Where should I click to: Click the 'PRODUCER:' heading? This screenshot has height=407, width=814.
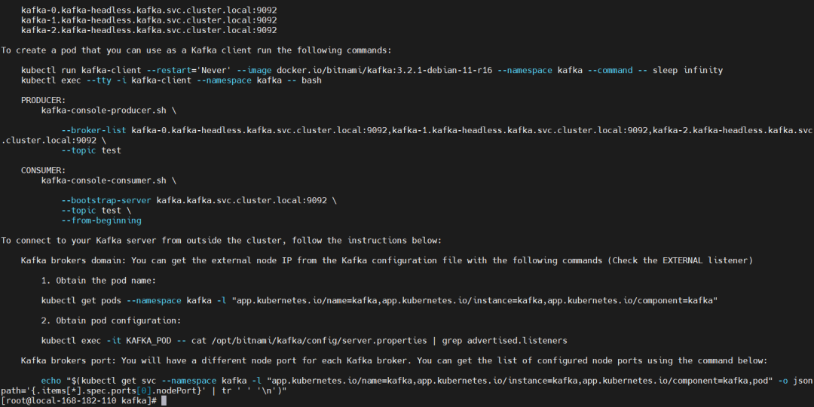(x=43, y=100)
